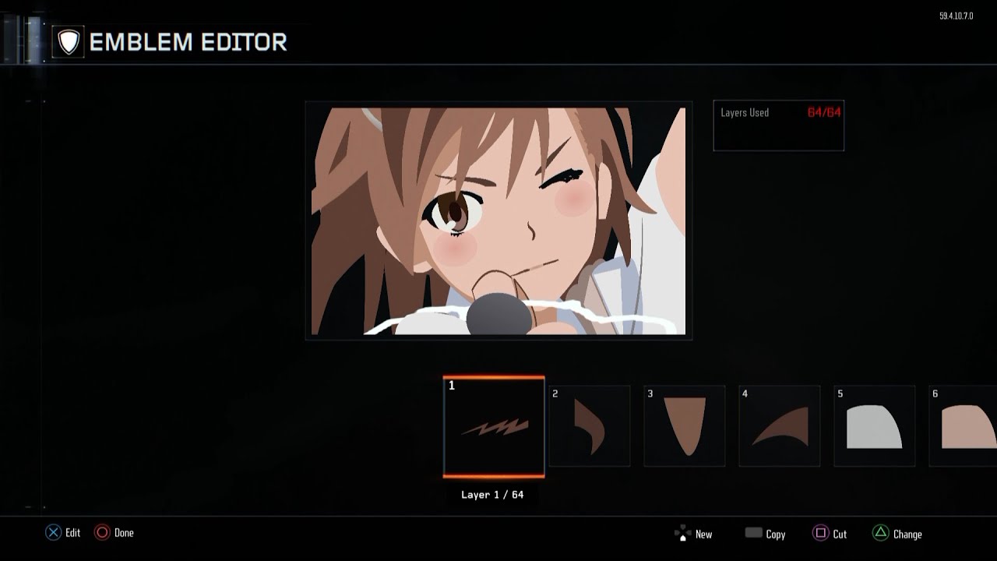
Task: Click the Change label
Action: [907, 535]
